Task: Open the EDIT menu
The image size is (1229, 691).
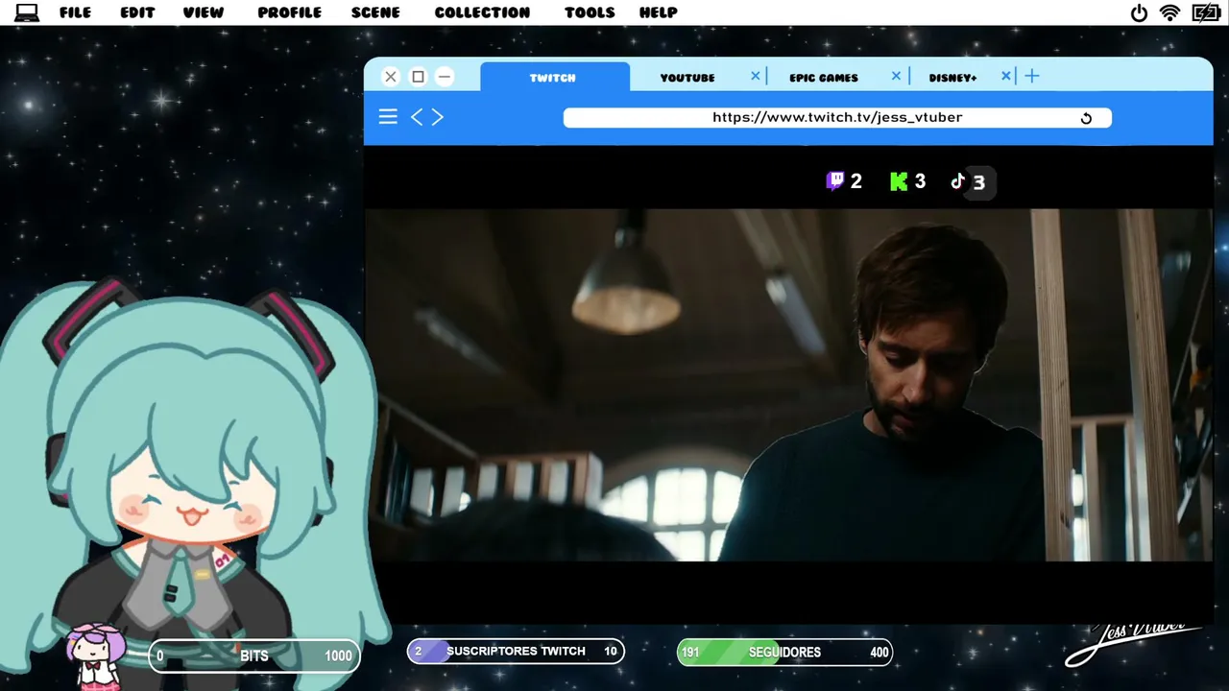Action: [x=137, y=12]
